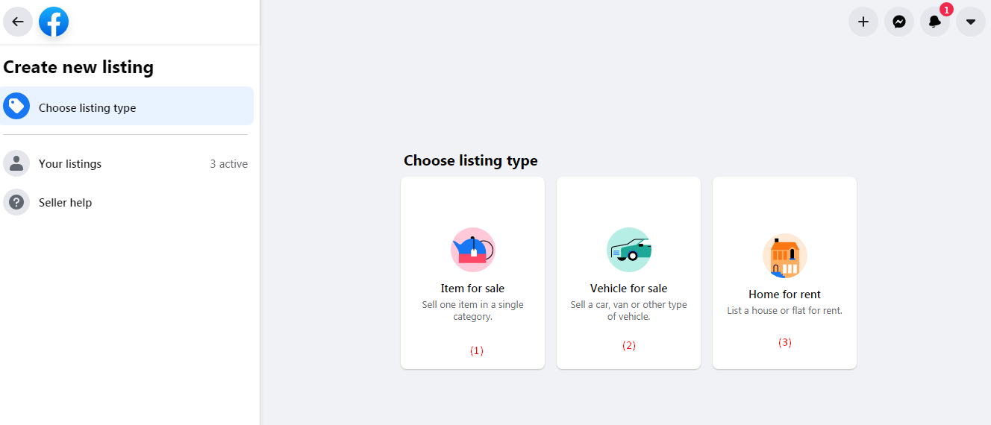Click the house Home for rent icon
The height and width of the screenshot is (425, 991).
[x=785, y=256]
